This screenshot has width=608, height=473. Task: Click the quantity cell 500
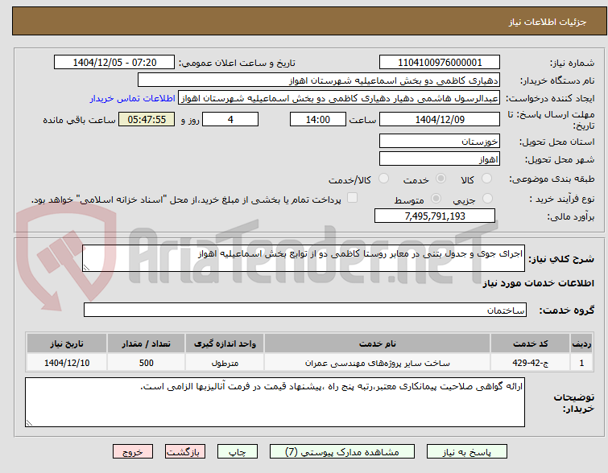tap(147, 363)
